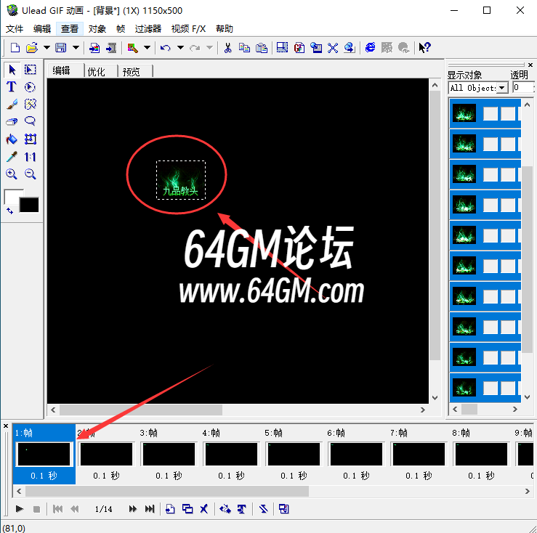
Task: Click the Duplicate Frame icon
Action: 187,509
